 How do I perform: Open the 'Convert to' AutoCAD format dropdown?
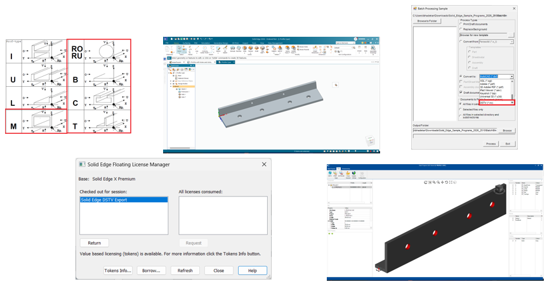coord(511,76)
